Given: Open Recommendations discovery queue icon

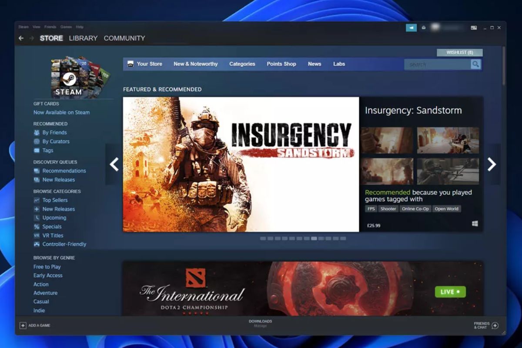Looking at the screenshot, I should coord(37,171).
